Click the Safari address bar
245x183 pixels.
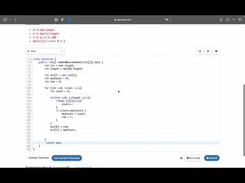[122, 20]
